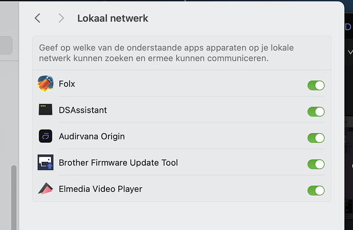Select the Folx app name label
This screenshot has height=230, width=353.
pos(67,84)
